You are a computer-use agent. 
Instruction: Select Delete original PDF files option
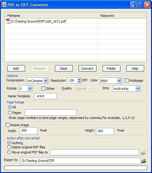(9, 147)
